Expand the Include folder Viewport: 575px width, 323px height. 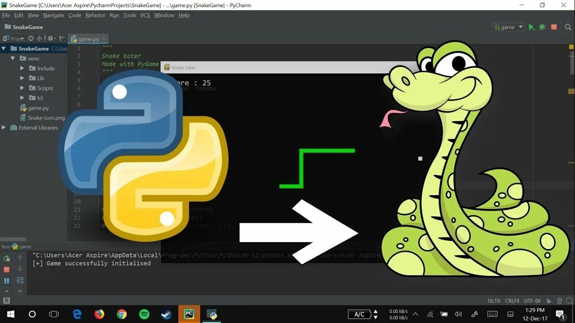point(22,68)
